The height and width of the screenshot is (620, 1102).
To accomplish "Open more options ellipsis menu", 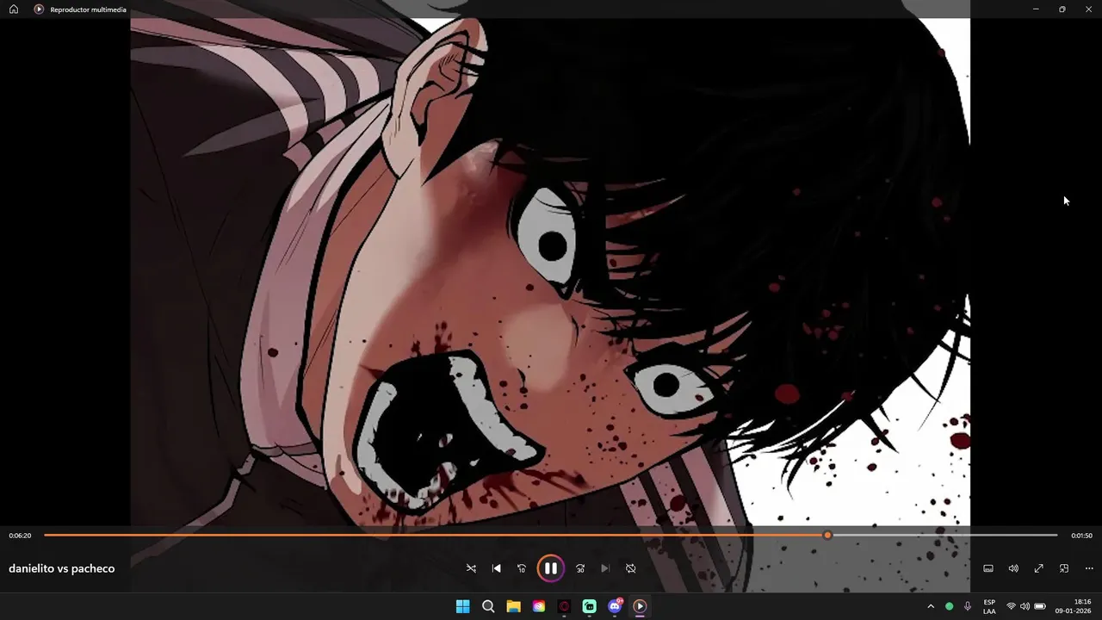I will point(1089,568).
